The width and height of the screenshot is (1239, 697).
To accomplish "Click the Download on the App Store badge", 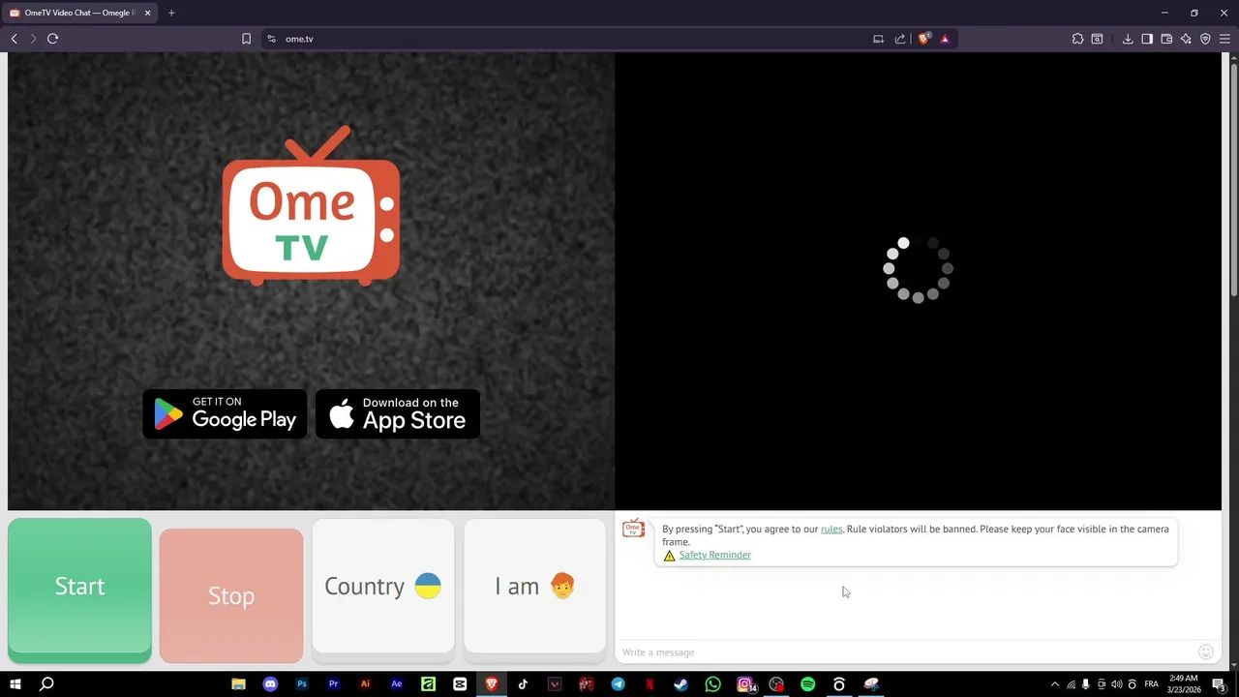I will 398,413.
